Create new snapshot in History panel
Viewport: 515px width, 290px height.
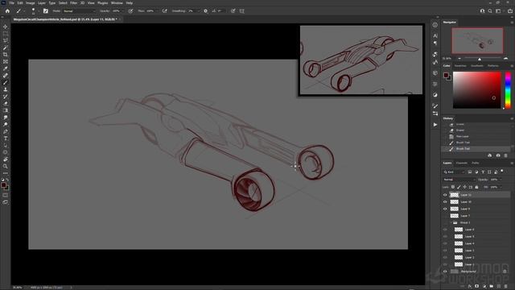(x=498, y=155)
